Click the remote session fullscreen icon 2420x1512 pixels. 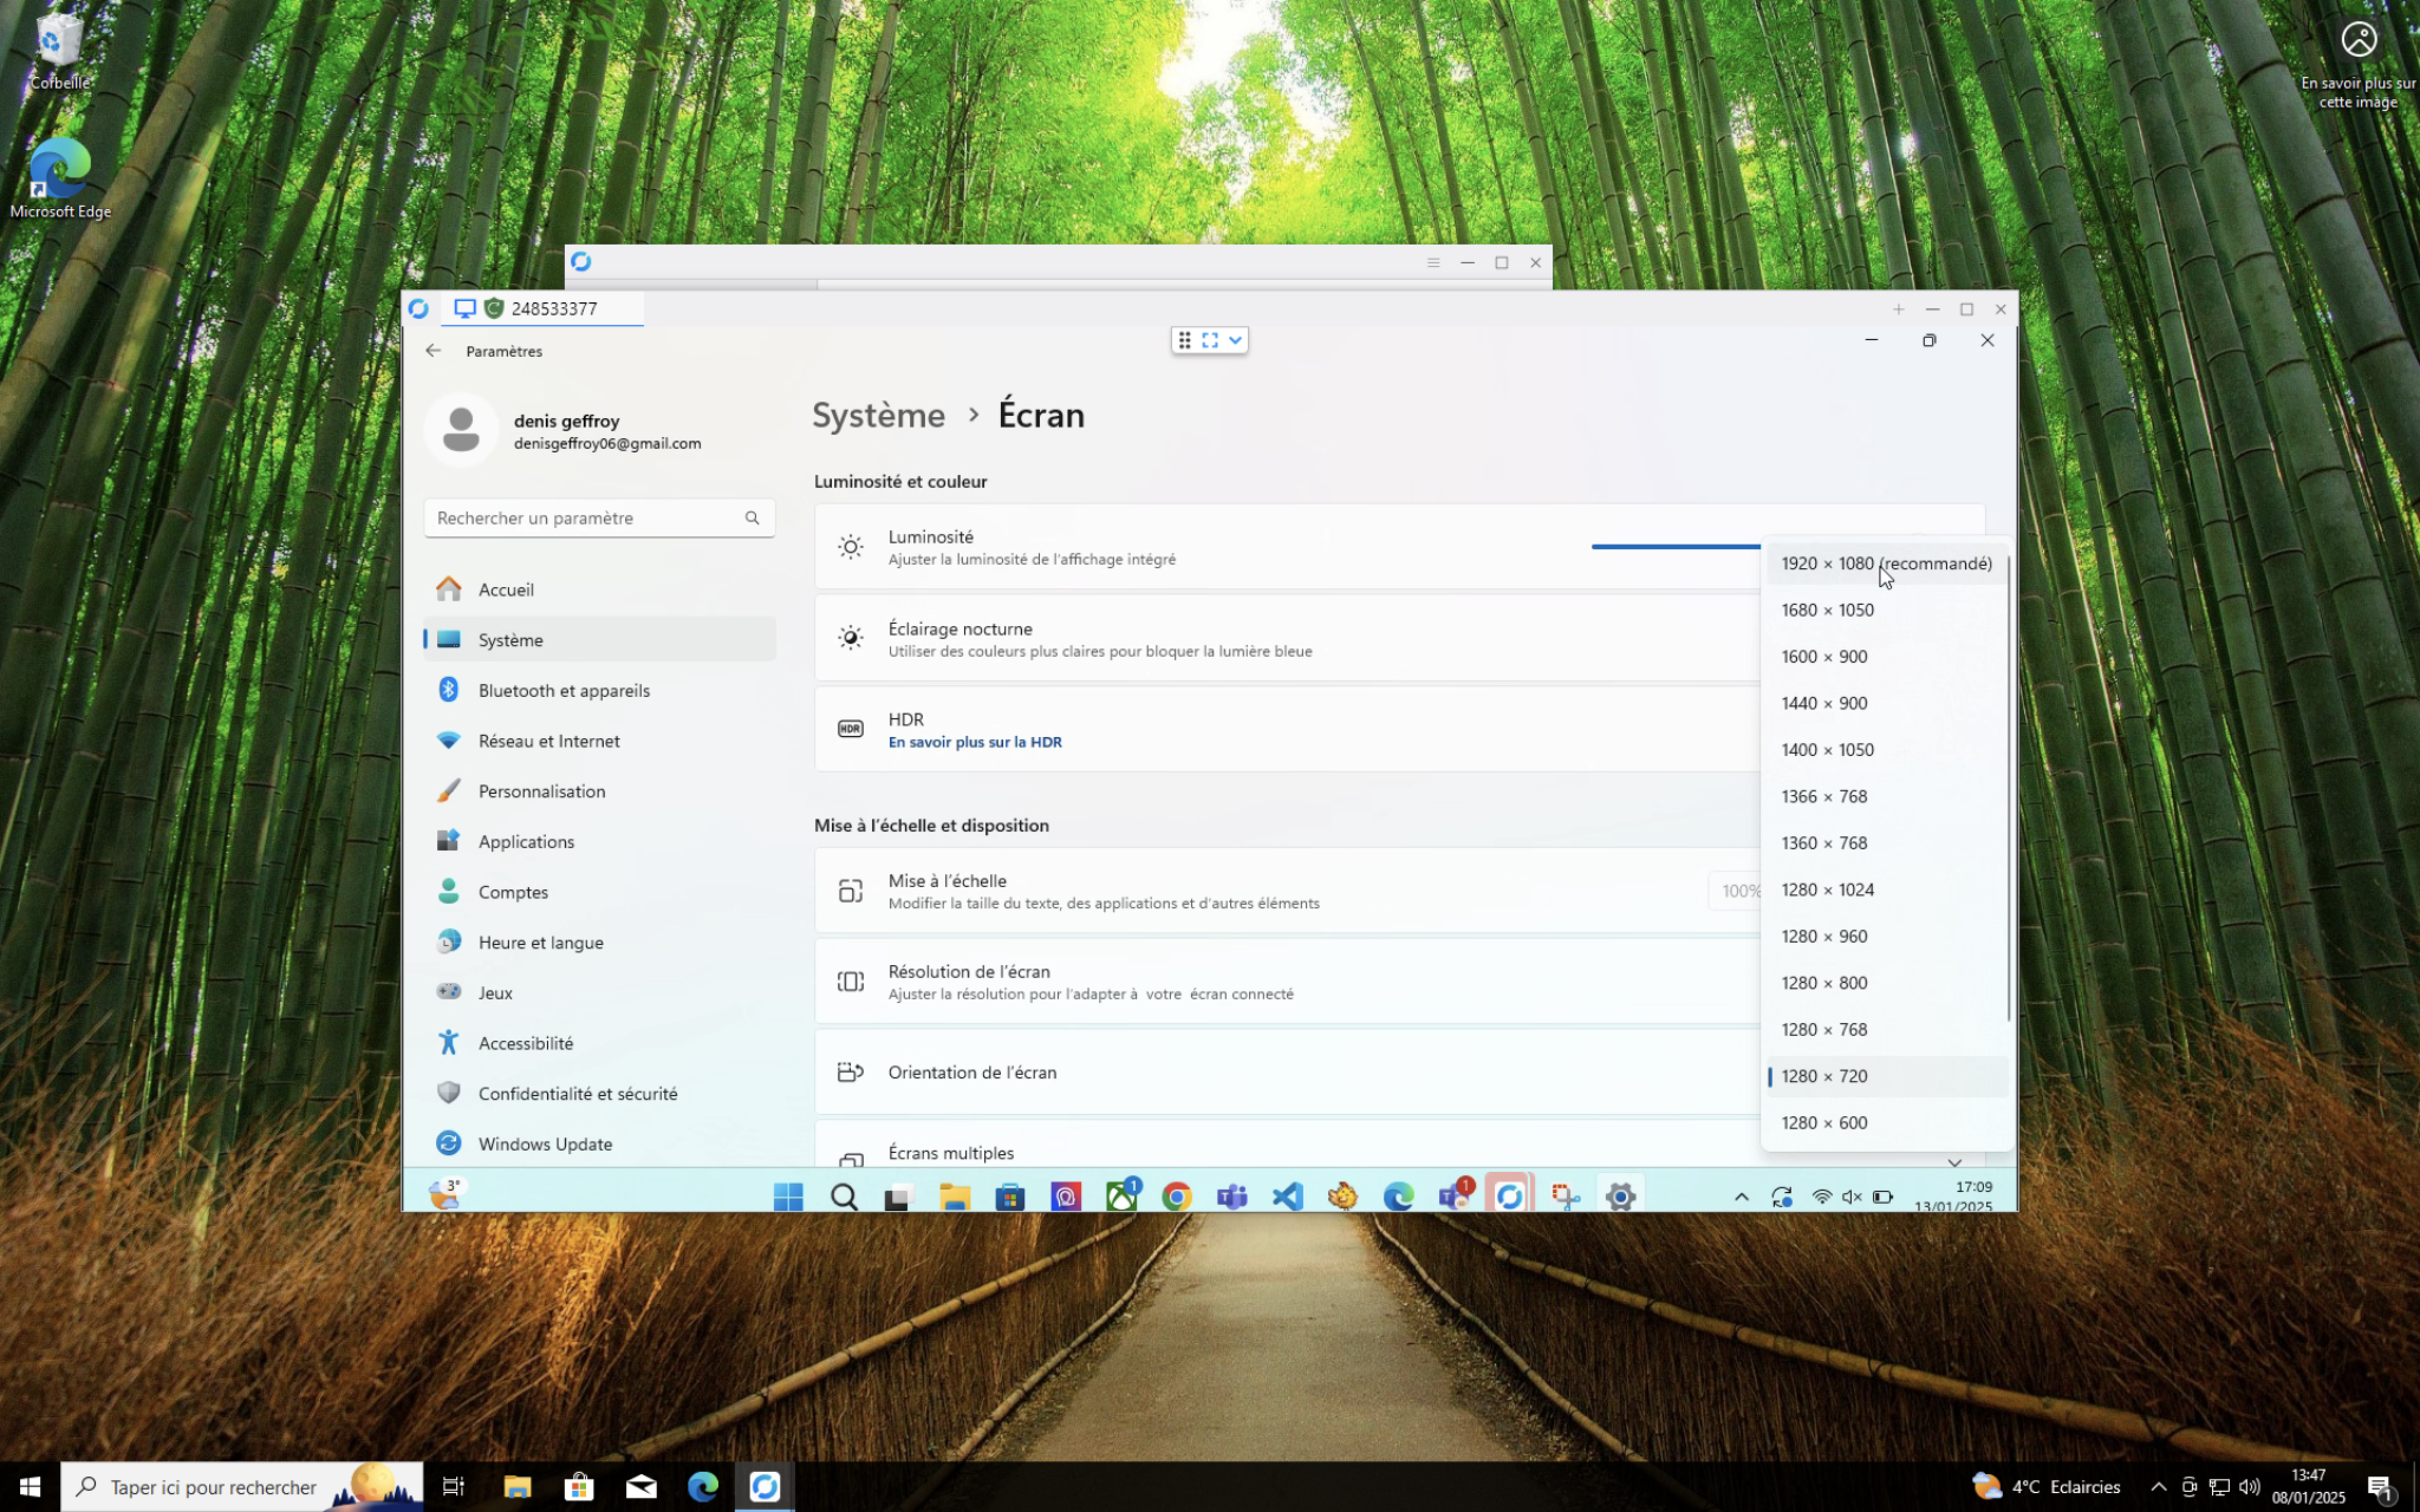[x=1210, y=340]
